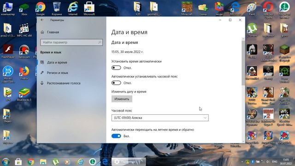Viewport: 295px width, 166px height.
Task: Open Movavi Video Editor icon
Action: point(8,74)
